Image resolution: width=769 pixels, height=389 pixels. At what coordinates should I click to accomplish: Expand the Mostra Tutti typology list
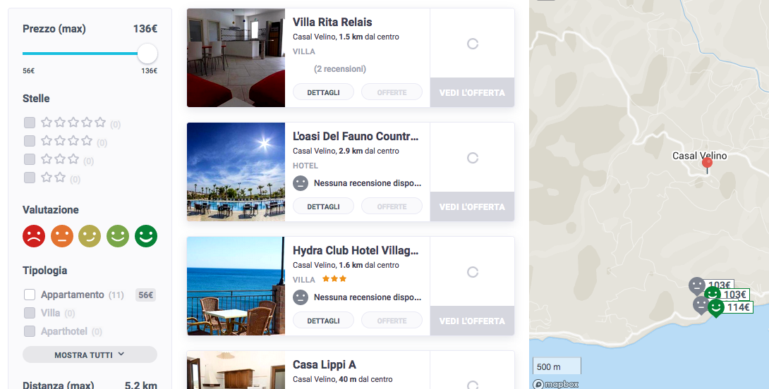[x=90, y=354]
